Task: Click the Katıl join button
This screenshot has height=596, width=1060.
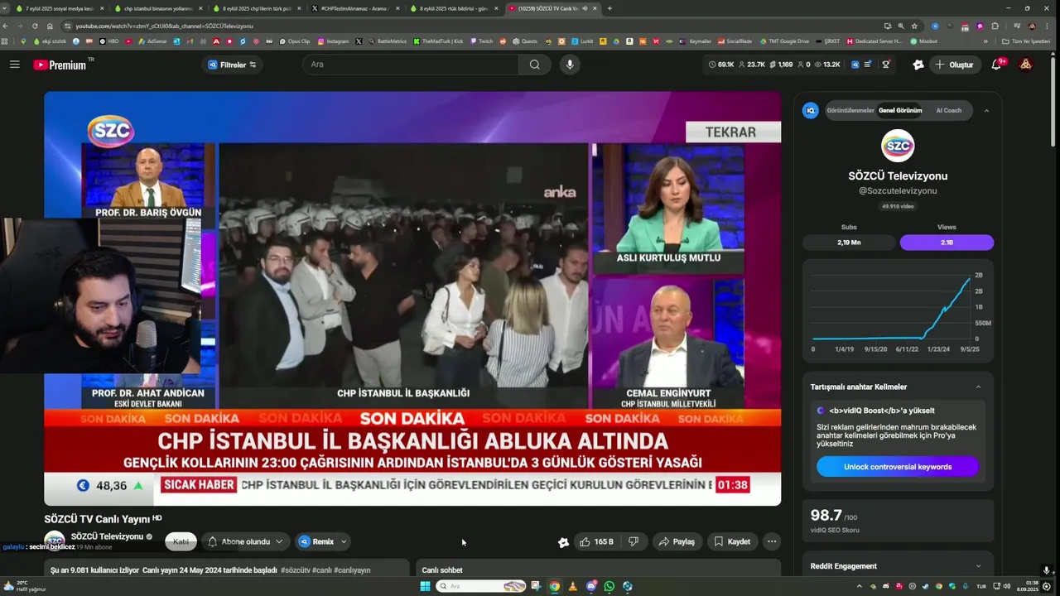Action: point(181,541)
